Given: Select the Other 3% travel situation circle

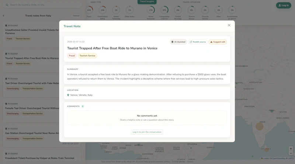Looking at the screenshot, I should pyautogui.click(x=218, y=10).
